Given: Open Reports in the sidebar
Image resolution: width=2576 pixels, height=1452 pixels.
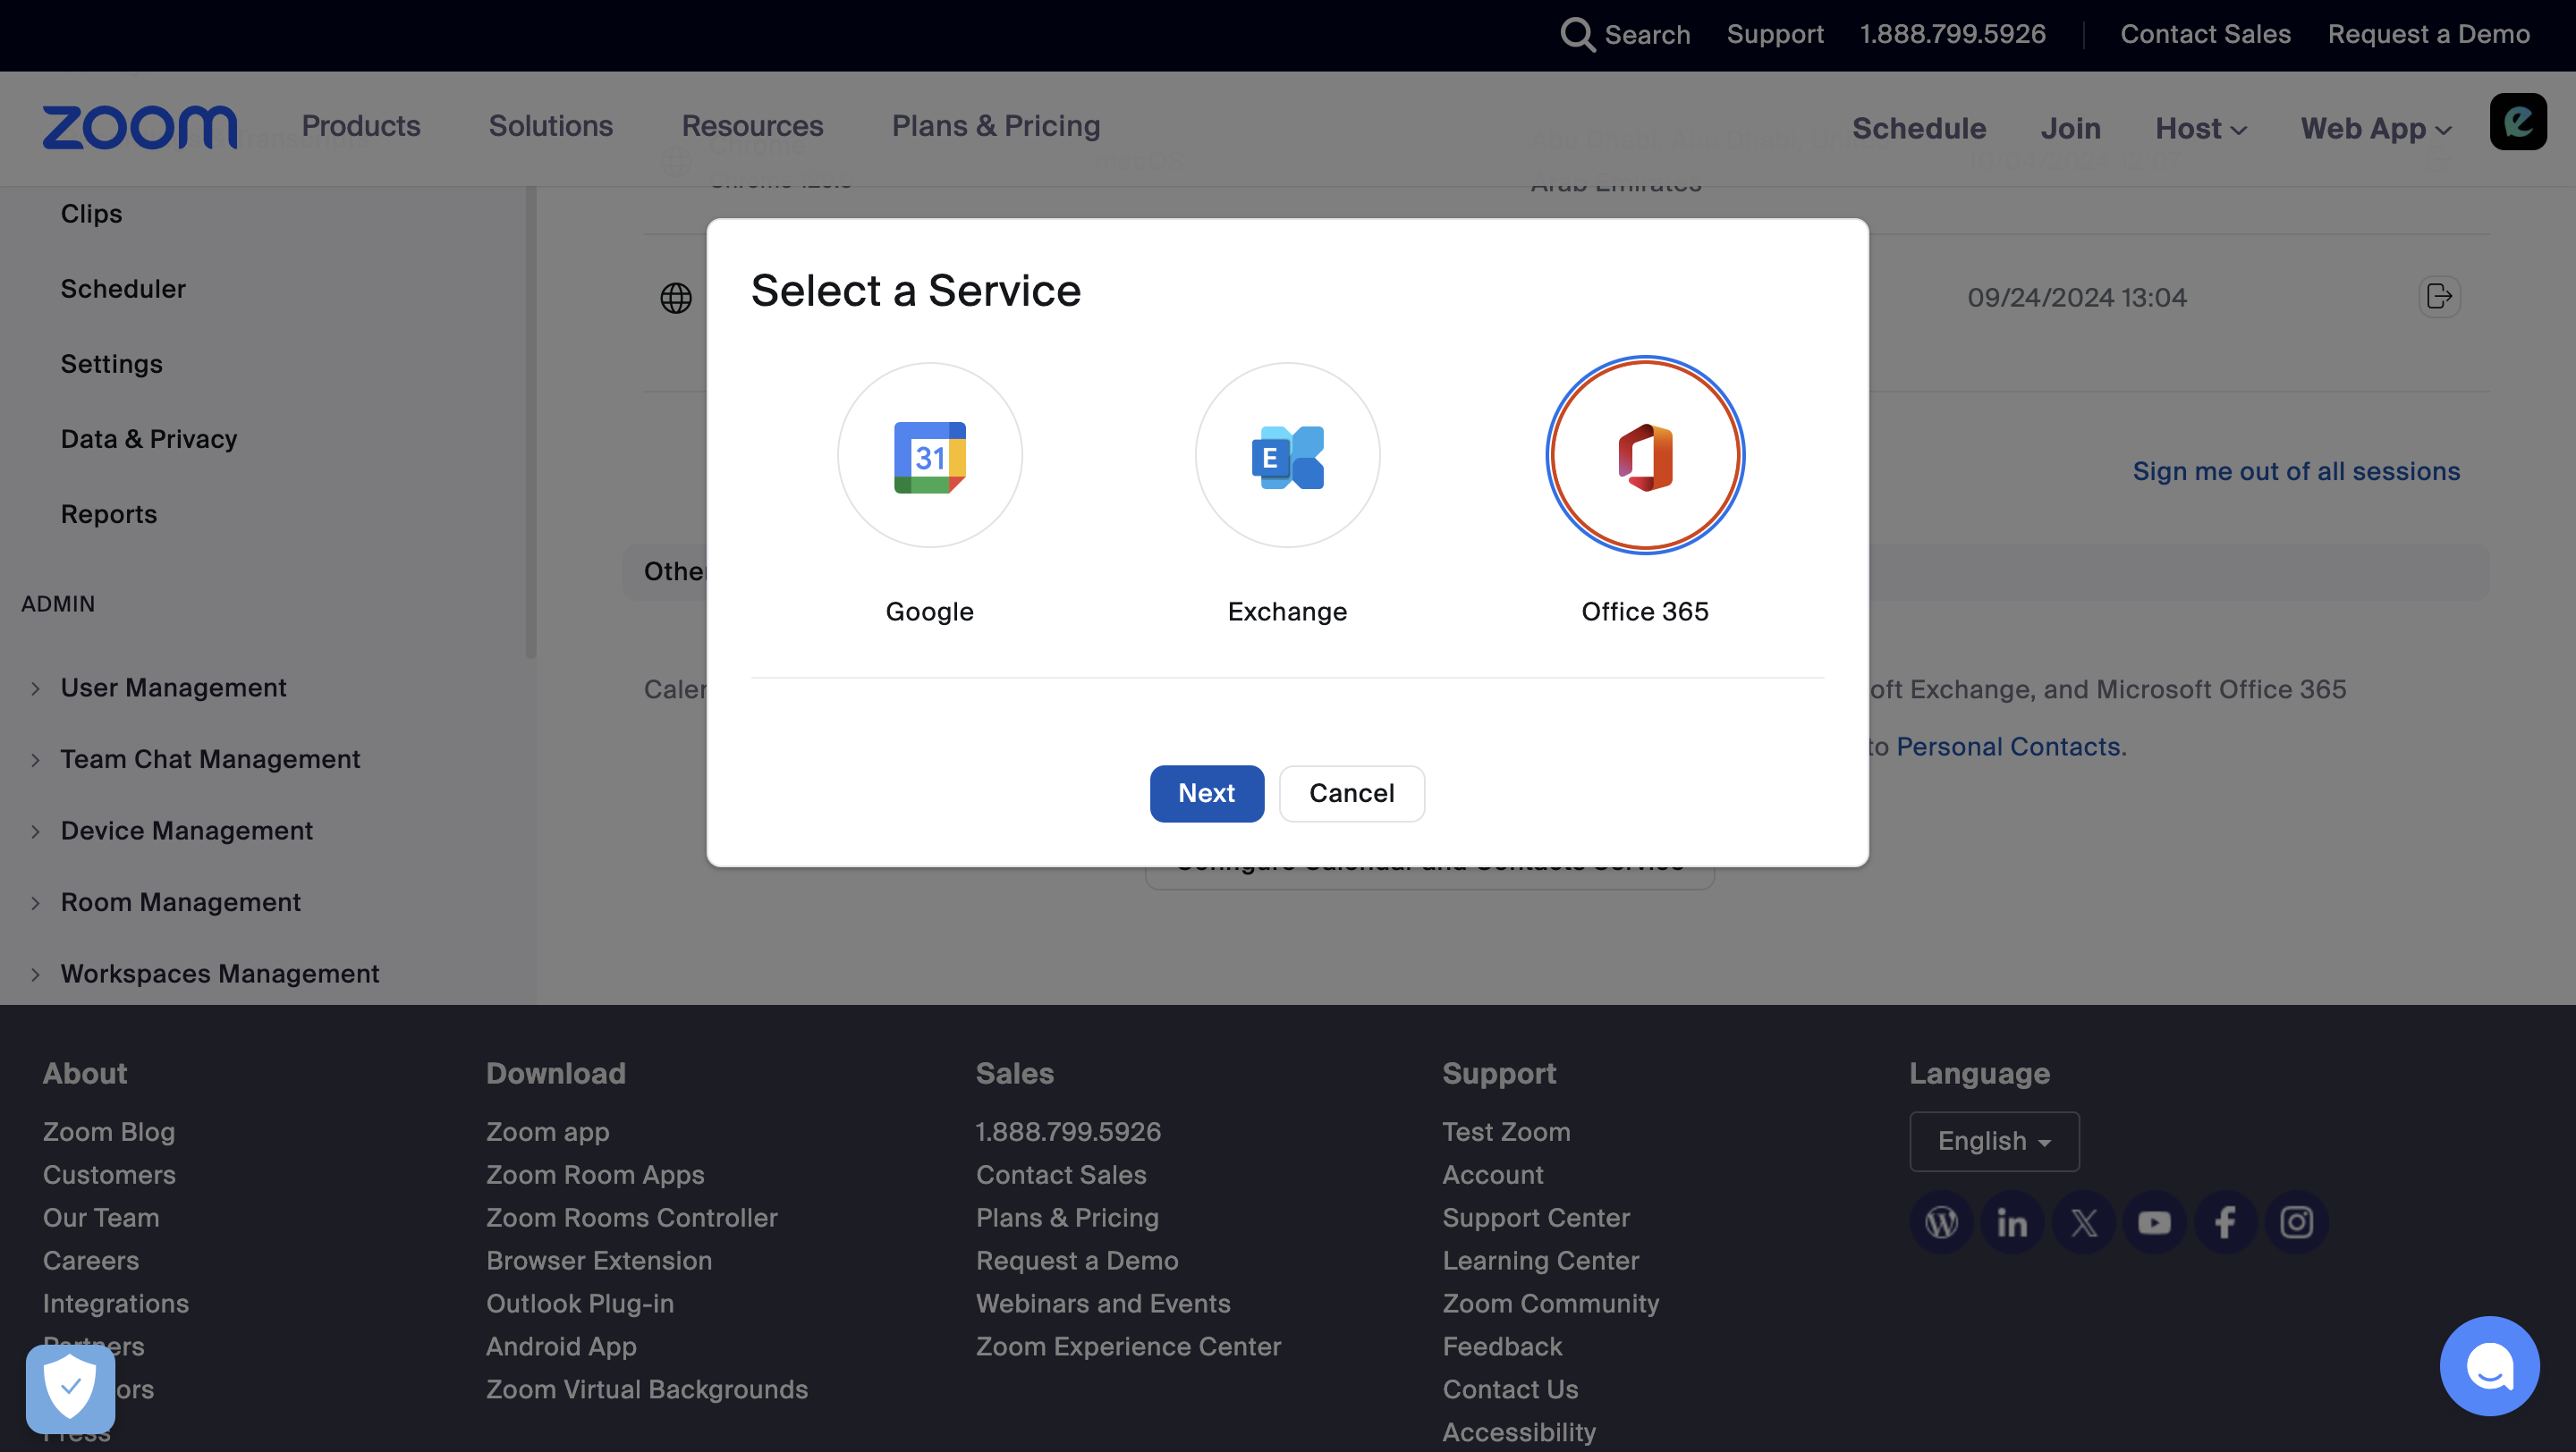Looking at the screenshot, I should [x=109, y=513].
